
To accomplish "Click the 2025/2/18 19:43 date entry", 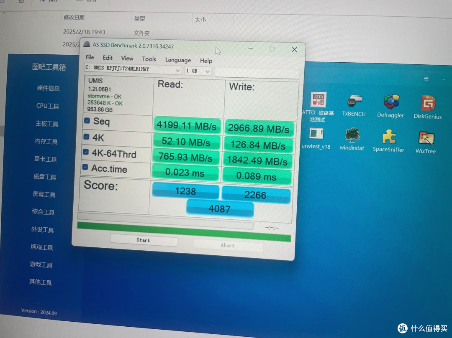I will 84,32.
